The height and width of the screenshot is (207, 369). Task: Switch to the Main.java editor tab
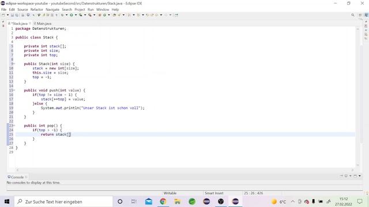[43, 24]
